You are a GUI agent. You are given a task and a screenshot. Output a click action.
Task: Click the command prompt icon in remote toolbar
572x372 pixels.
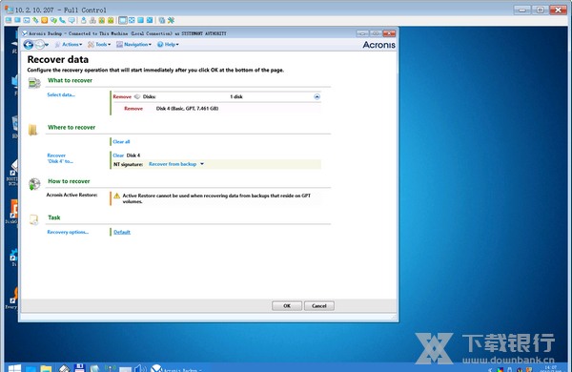click(27, 20)
